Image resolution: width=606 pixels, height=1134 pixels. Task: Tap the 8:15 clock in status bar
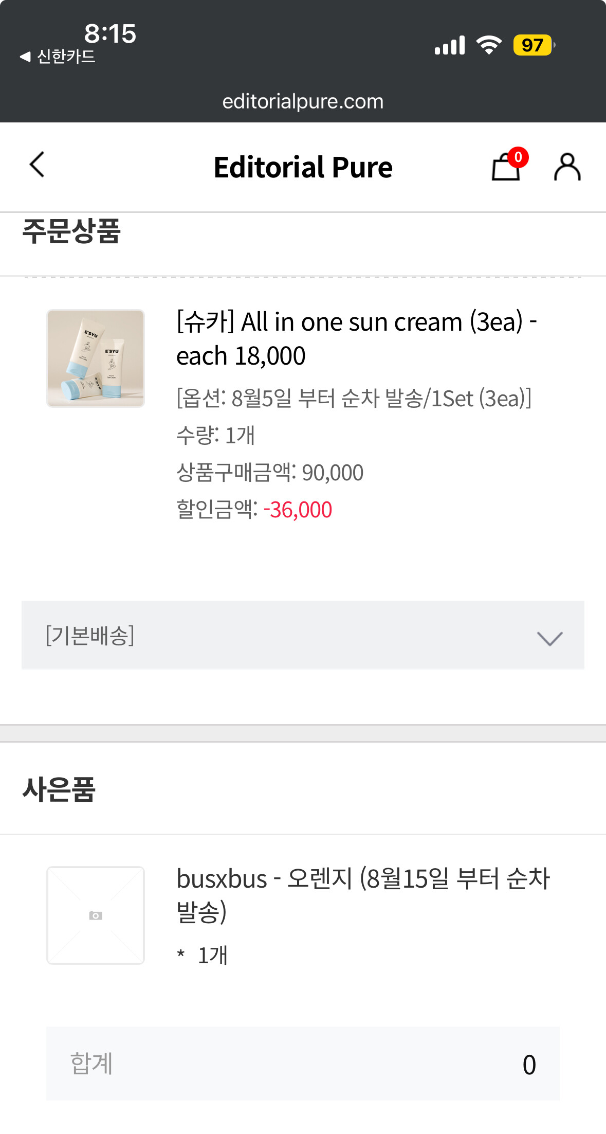[x=110, y=34]
